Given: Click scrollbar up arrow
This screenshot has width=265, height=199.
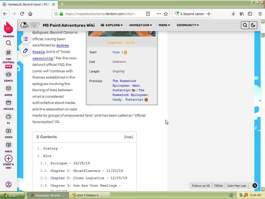Looking at the screenshot, I should [x=263, y=21].
